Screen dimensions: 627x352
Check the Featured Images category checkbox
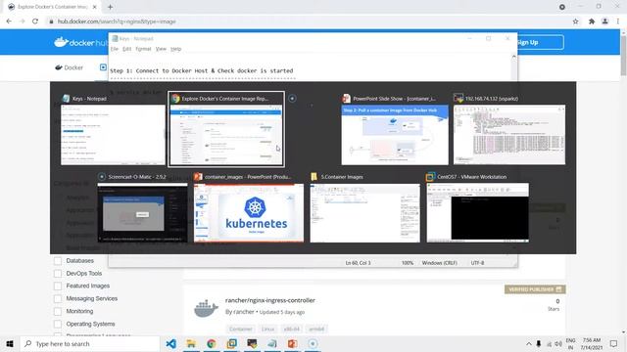click(x=58, y=286)
